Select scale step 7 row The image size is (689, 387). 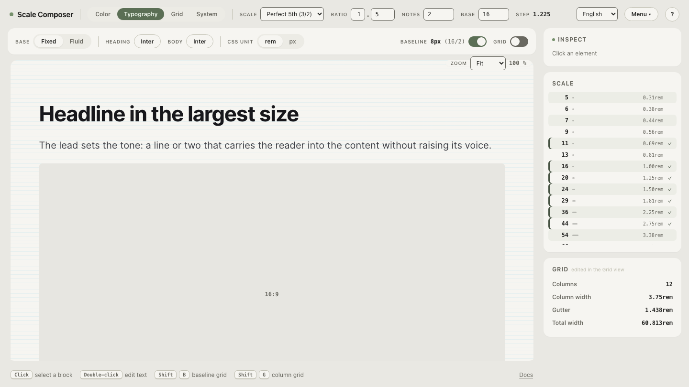coord(612,120)
